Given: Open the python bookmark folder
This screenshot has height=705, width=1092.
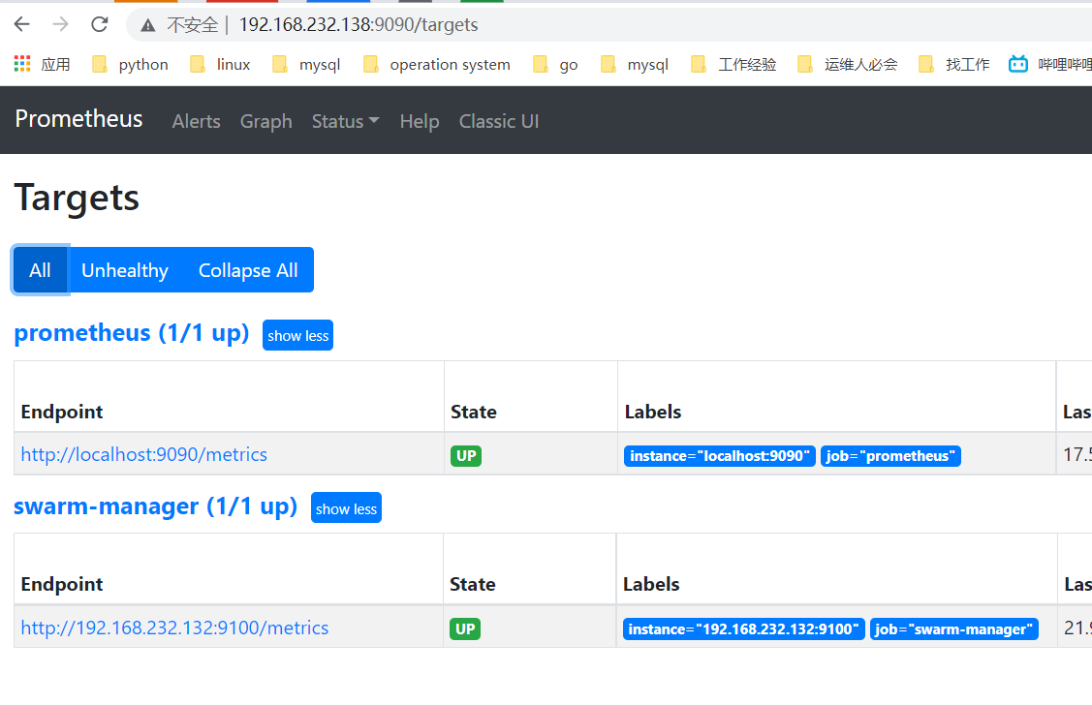Looking at the screenshot, I should click(x=130, y=65).
